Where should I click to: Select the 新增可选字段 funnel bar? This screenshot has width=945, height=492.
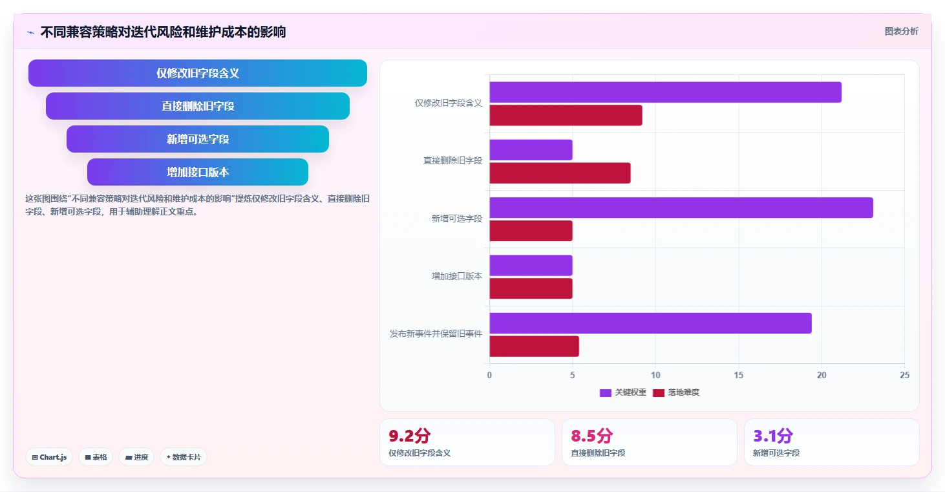[198, 139]
